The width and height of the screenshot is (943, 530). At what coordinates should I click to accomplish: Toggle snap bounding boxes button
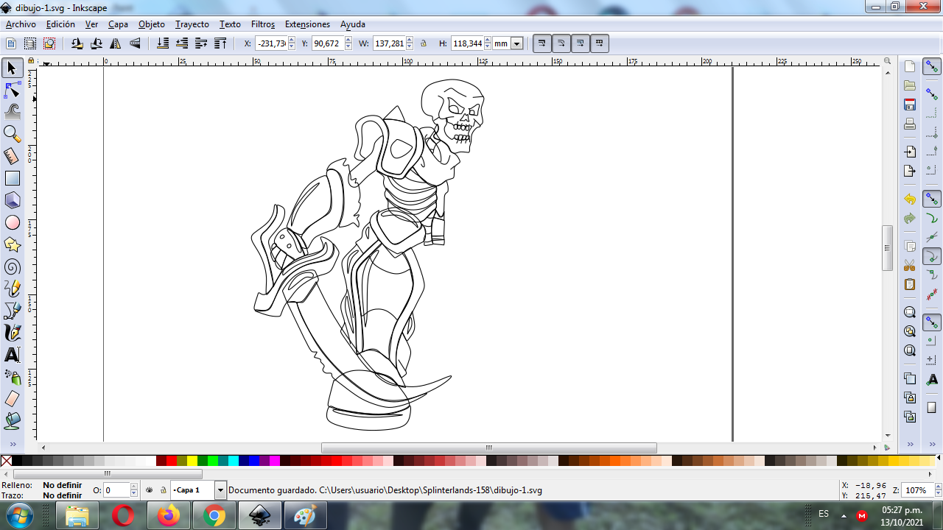pyautogui.click(x=932, y=95)
